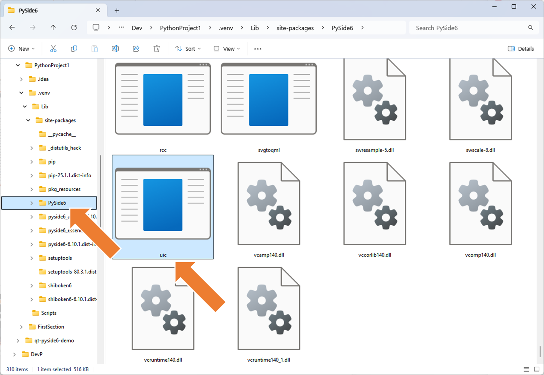Go back with the left arrow
Image resolution: width=544 pixels, height=375 pixels.
[x=12, y=28]
